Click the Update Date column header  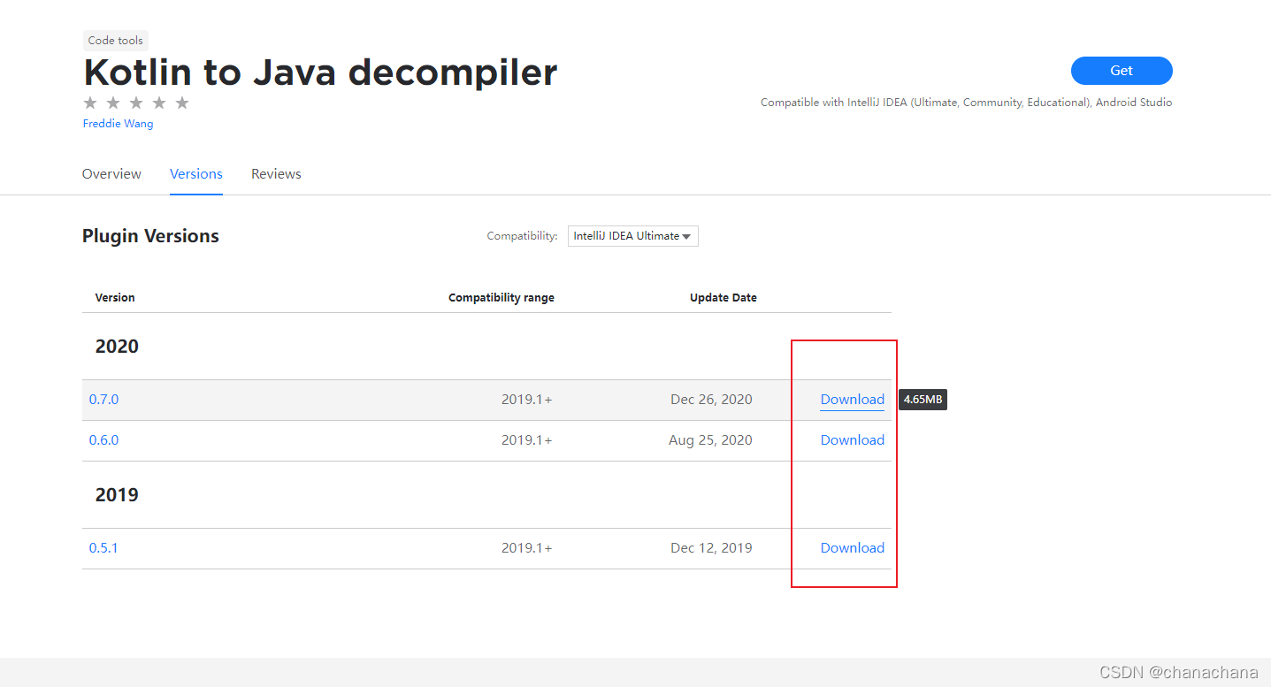[724, 298]
